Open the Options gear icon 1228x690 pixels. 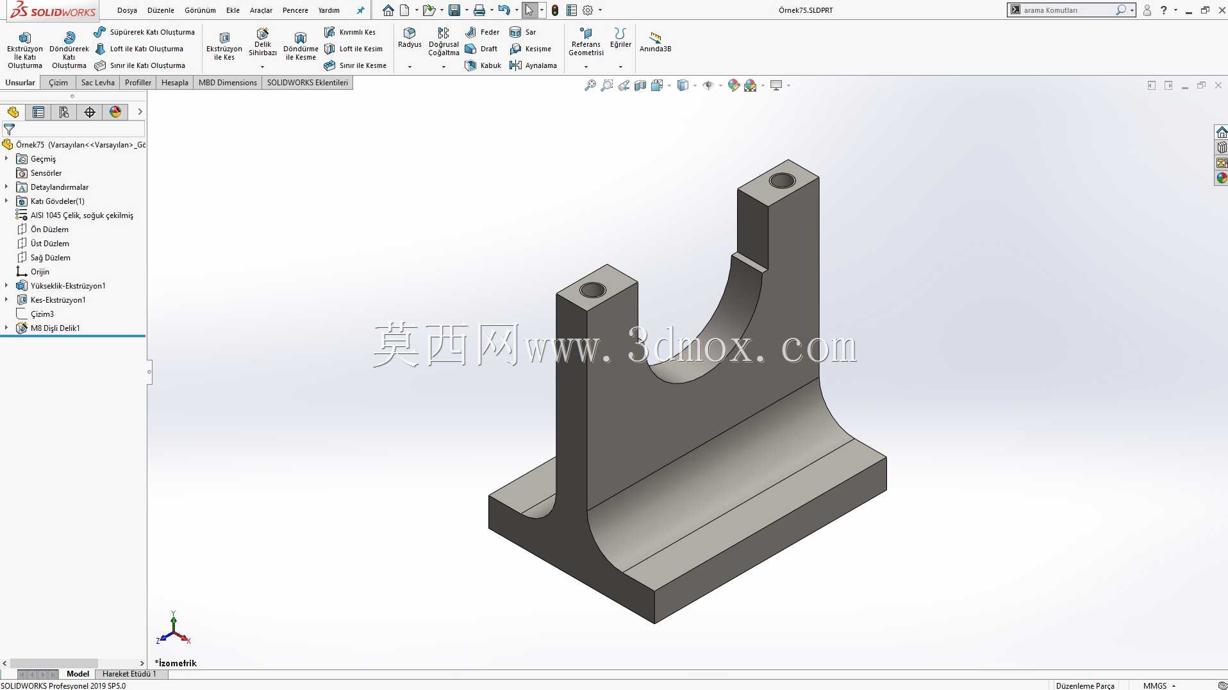point(588,10)
